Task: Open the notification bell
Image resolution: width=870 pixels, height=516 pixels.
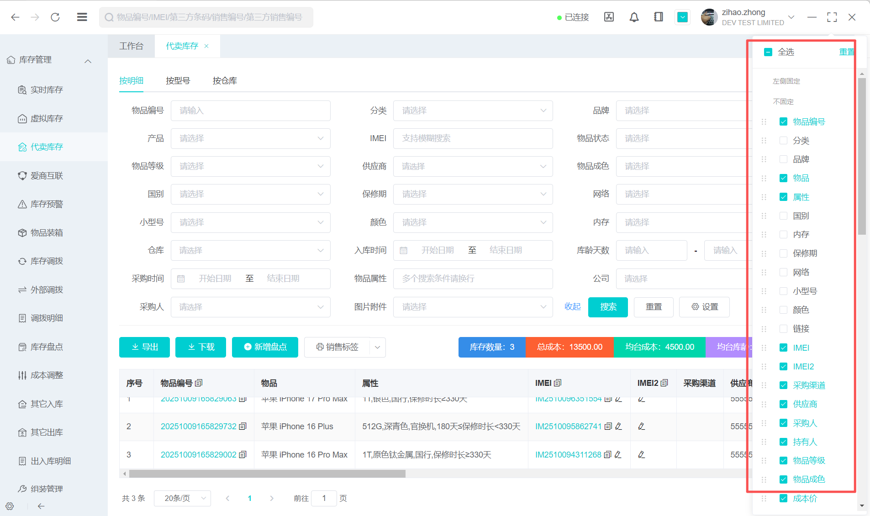Action: [x=634, y=17]
